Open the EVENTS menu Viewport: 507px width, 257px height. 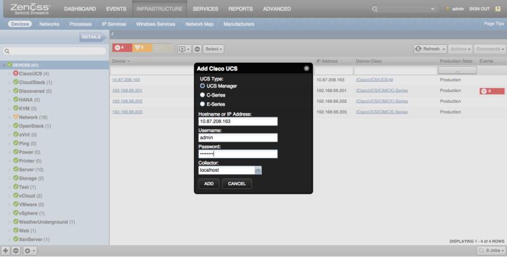(116, 9)
